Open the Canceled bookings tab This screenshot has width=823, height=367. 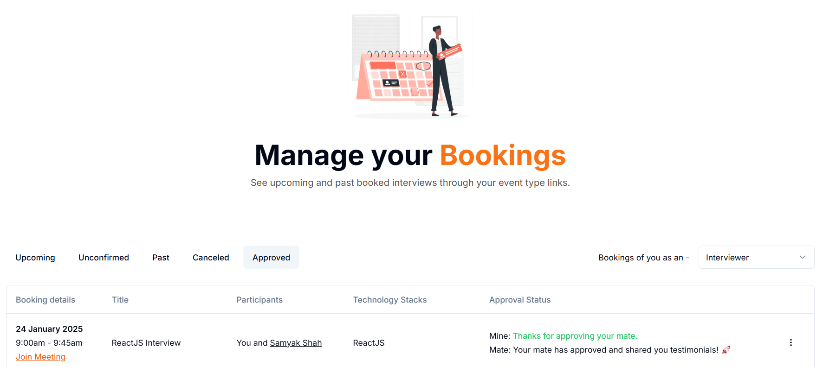(211, 257)
